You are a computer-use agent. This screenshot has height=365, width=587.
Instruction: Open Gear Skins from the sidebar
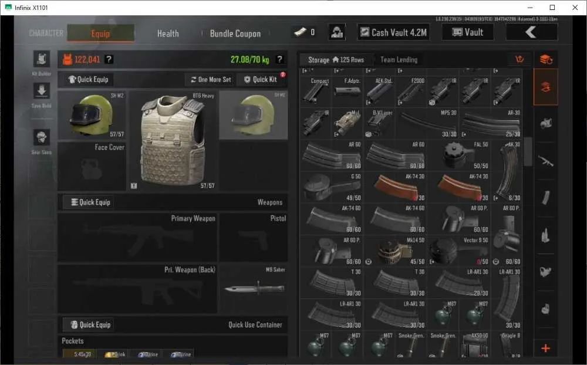click(x=42, y=137)
